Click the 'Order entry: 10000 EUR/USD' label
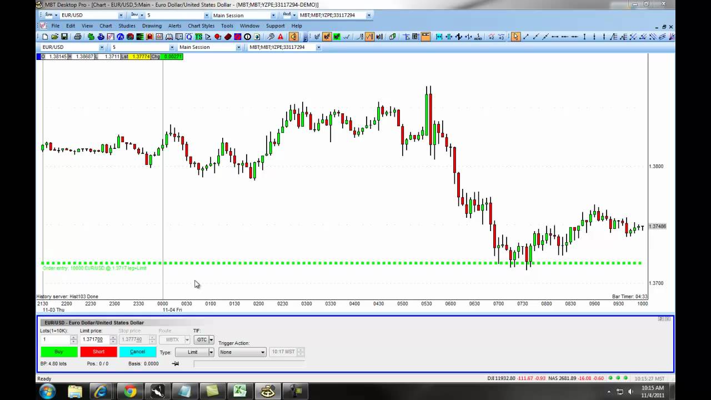Viewport: 711px width, 400px height. (x=94, y=268)
